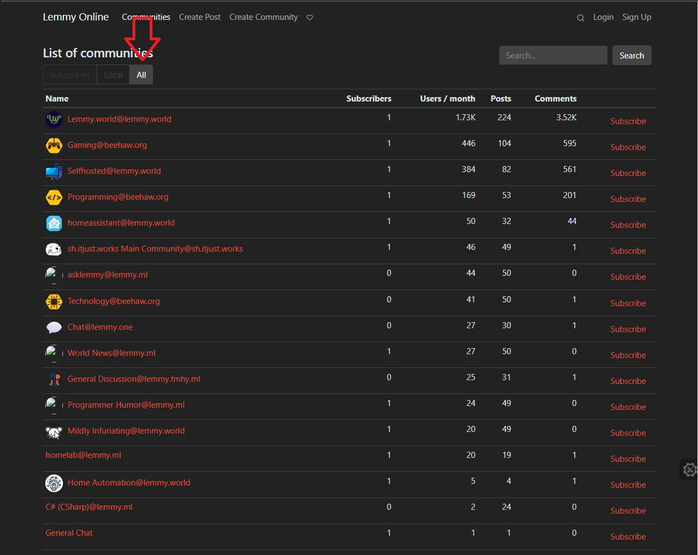This screenshot has height=555, width=698.
Task: Open the floating gear settings icon
Action: point(689,469)
